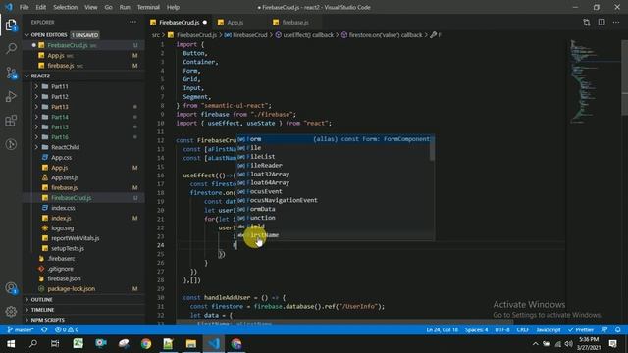
Task: Open the editor's More Actions menu
Action: tap(616, 23)
